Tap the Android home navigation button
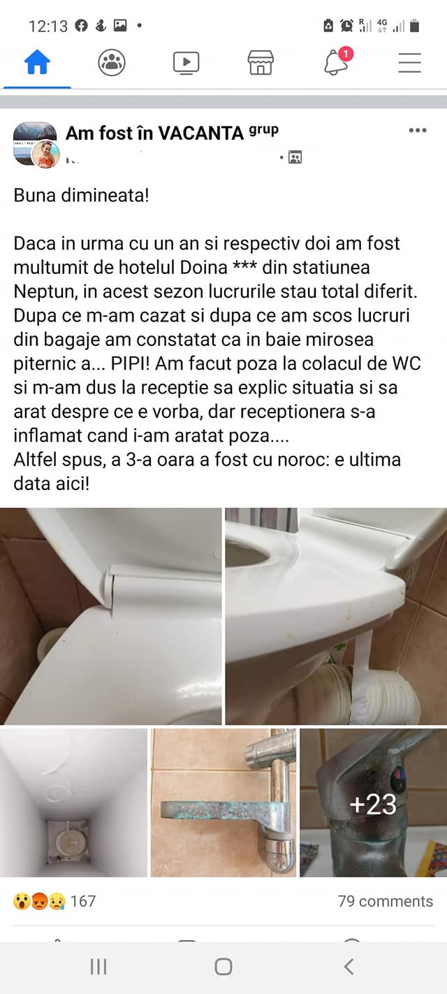Viewport: 447px width, 994px height. point(223,967)
